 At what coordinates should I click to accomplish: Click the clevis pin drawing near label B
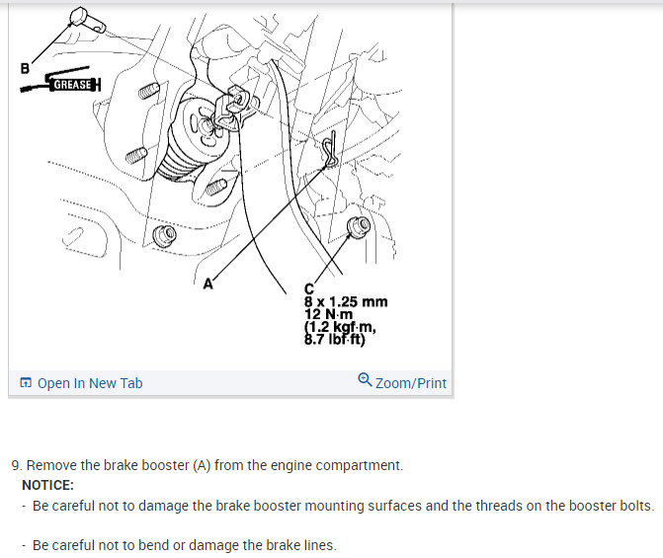87,20
